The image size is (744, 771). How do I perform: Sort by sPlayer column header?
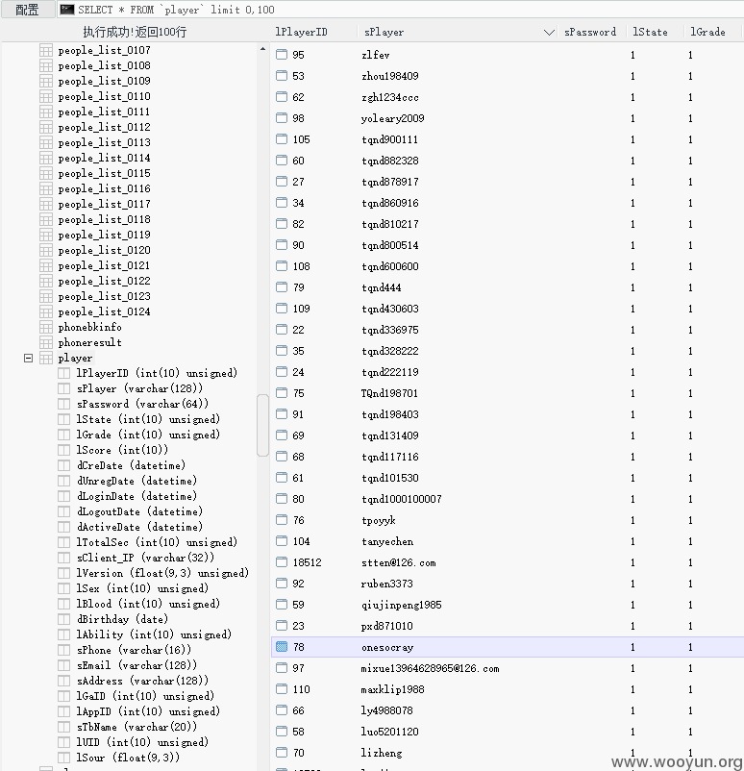[384, 32]
